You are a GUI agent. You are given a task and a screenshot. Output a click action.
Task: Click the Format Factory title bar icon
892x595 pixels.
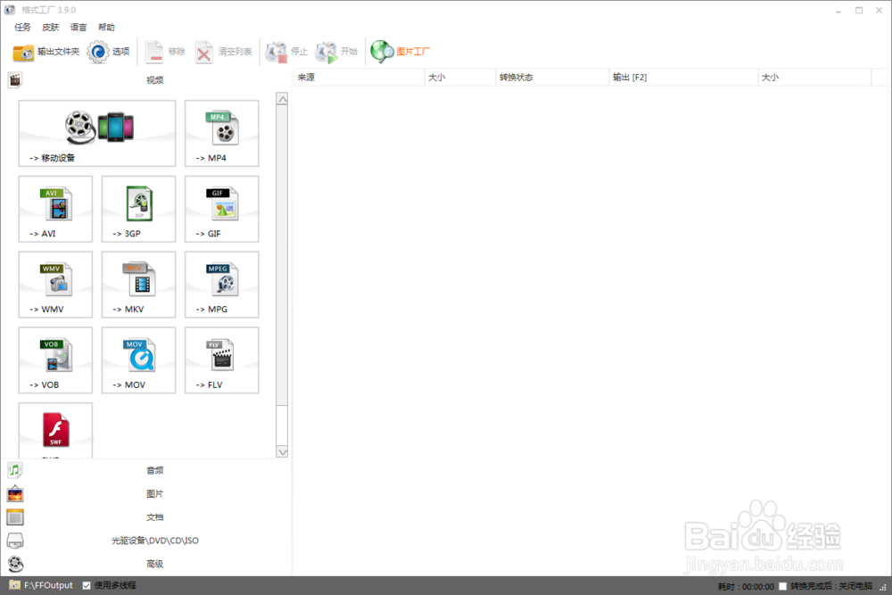tap(10, 10)
